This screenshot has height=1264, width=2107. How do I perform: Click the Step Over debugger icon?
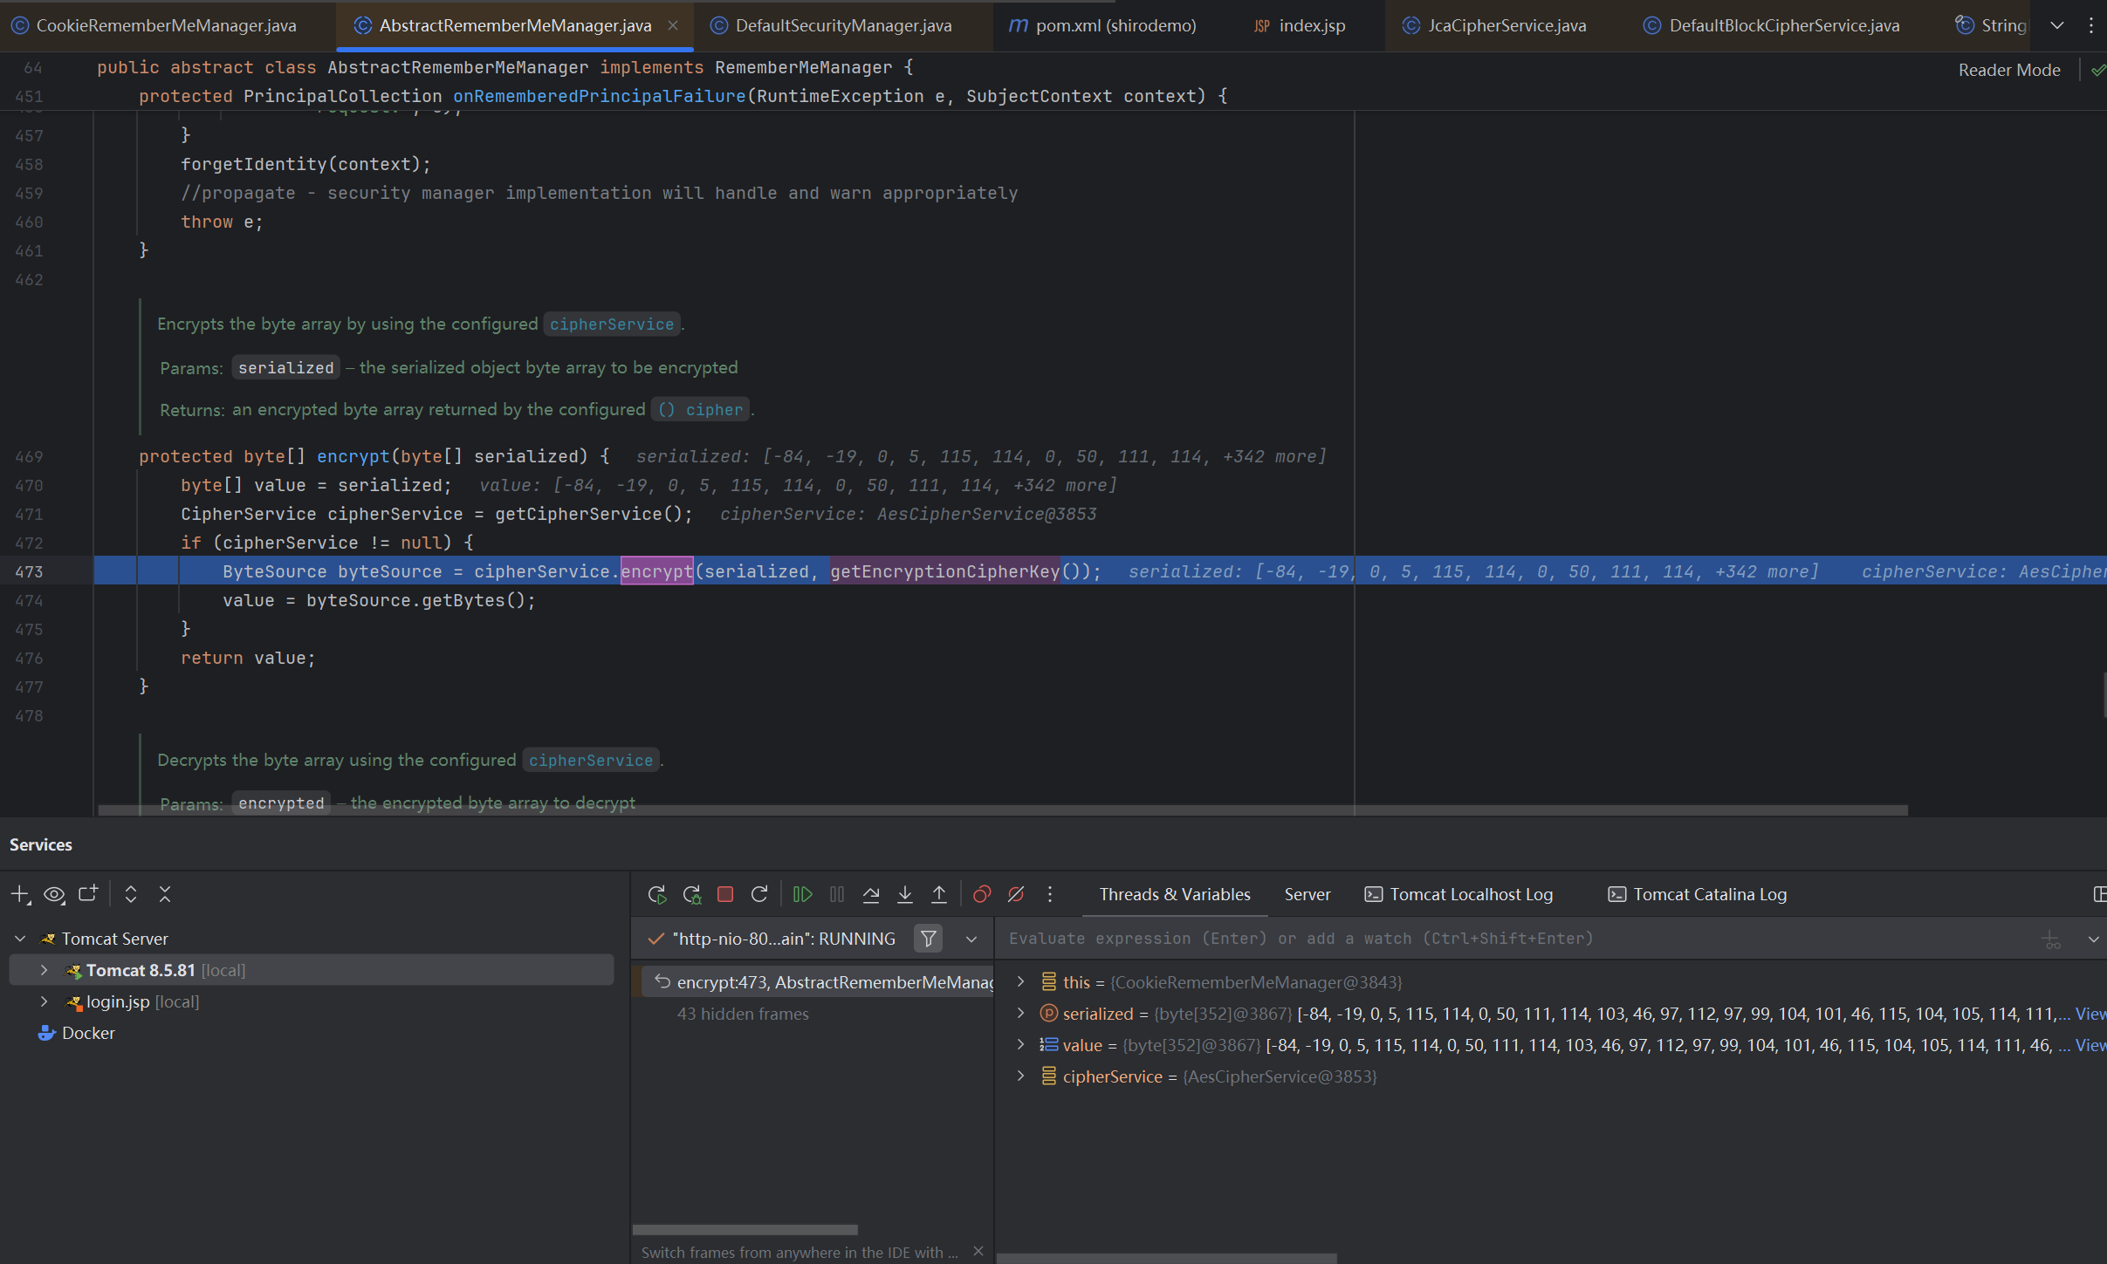[x=870, y=894]
